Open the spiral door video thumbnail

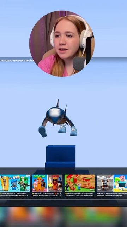pos(80,183)
